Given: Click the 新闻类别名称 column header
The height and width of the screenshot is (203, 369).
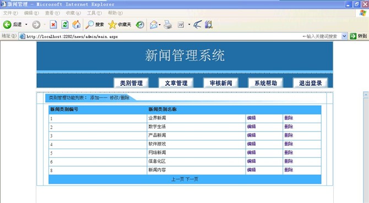Looking at the screenshot, I should click(162, 109).
